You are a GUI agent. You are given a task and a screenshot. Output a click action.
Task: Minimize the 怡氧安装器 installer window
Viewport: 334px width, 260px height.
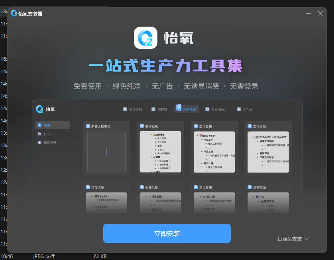(308, 14)
